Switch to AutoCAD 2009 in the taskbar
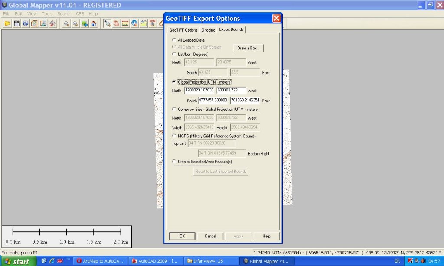444x266 pixels. point(154,261)
